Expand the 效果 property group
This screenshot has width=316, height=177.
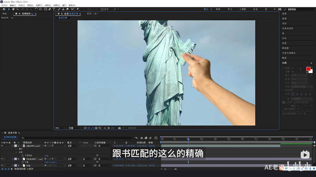[16, 152]
